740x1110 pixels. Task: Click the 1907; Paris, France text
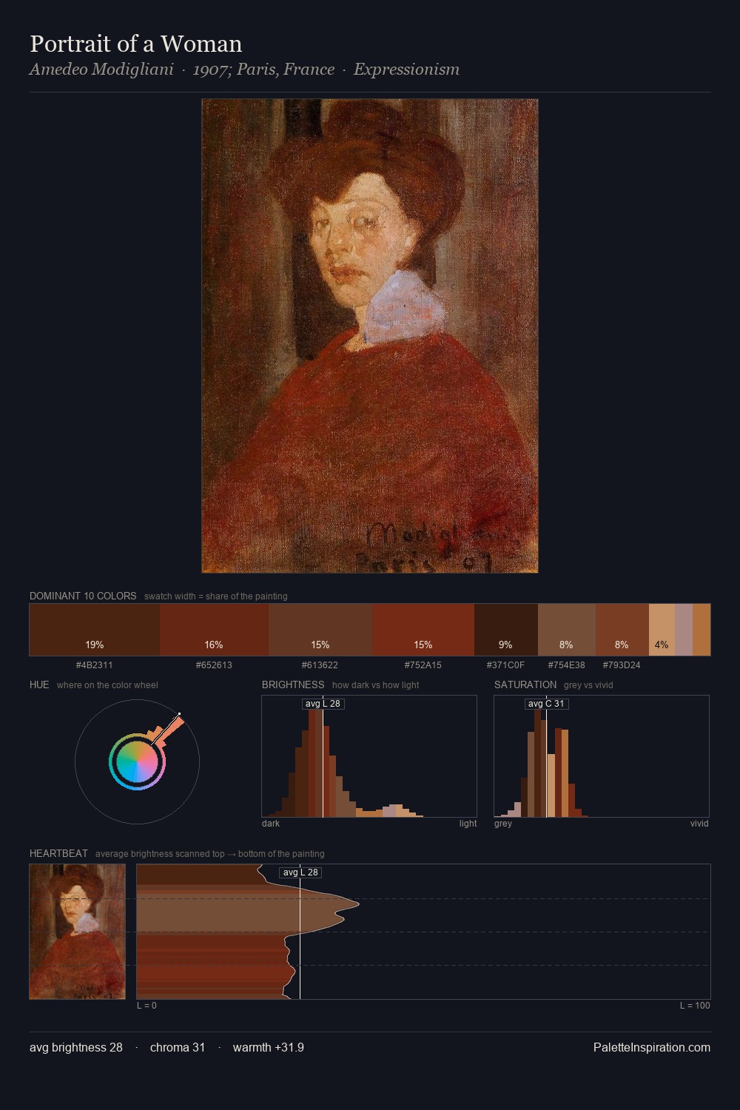click(263, 70)
